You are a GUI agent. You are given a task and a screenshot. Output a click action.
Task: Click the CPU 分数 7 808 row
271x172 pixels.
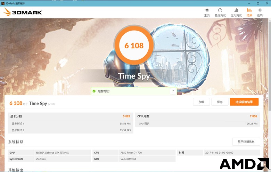[197, 116]
